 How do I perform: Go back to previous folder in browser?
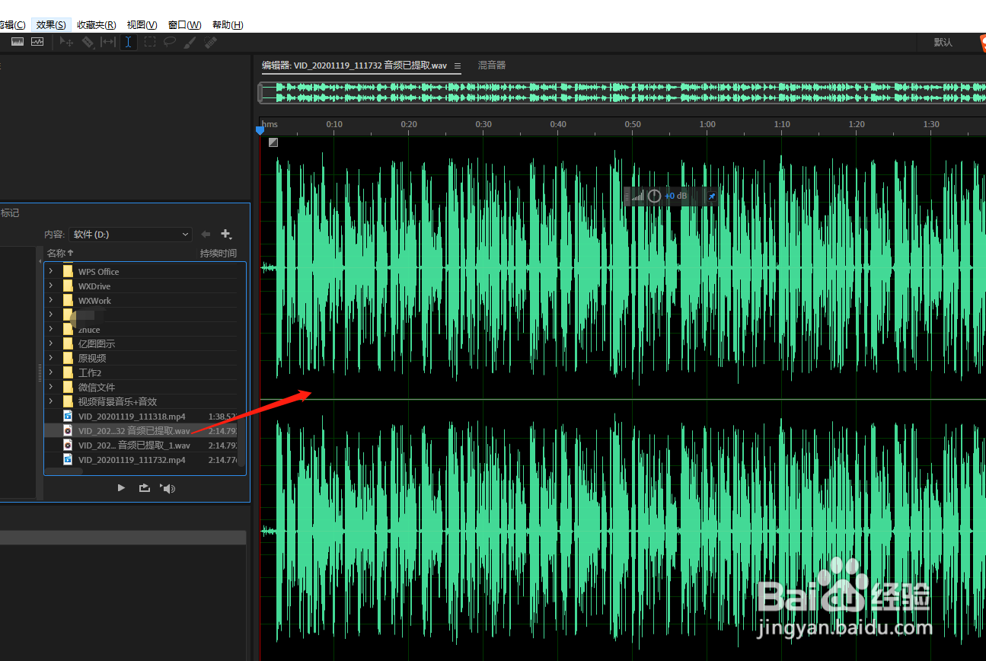[206, 235]
